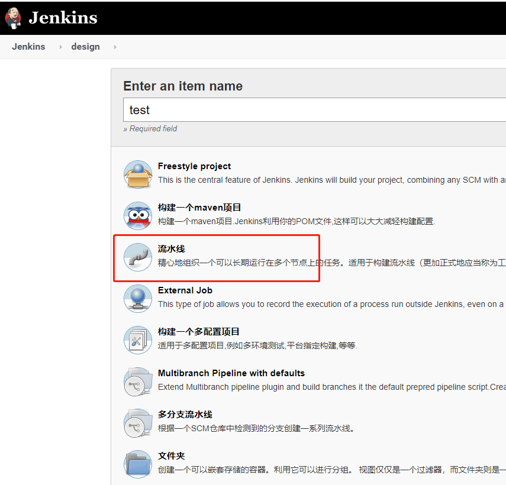The image size is (506, 485).
Task: Click the 流水线 pipeline icon
Action: pyautogui.click(x=138, y=256)
